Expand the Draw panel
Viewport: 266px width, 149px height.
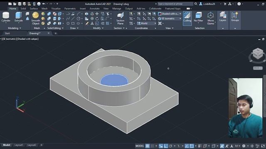point(74,28)
